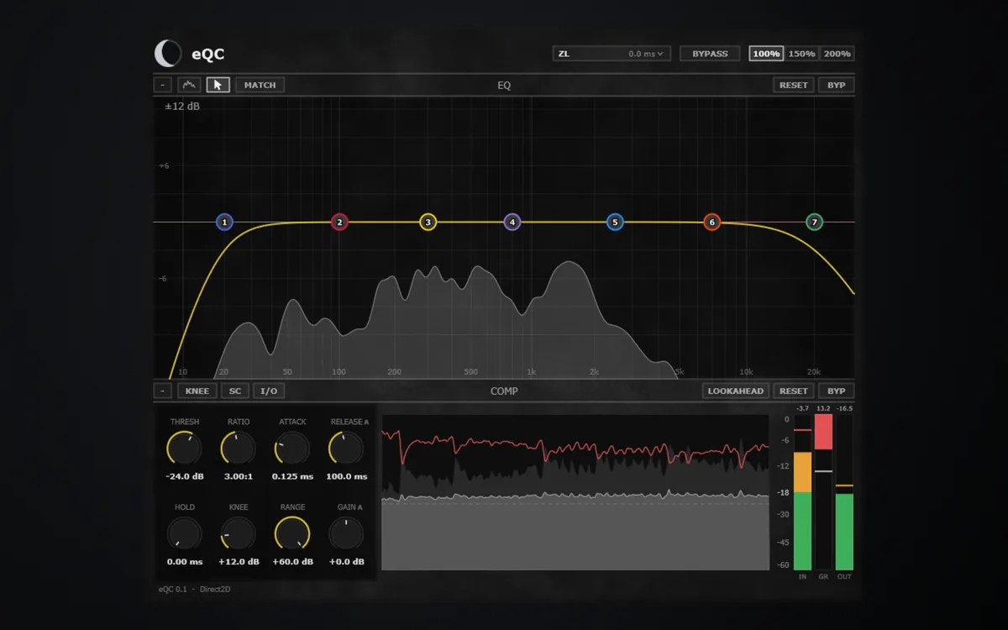Select the red EQ band node 2
1008x630 pixels.
tap(339, 223)
